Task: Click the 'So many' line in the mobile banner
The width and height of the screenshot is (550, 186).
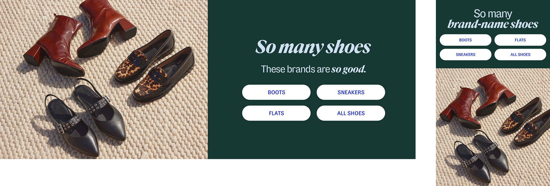Action: tap(493, 13)
